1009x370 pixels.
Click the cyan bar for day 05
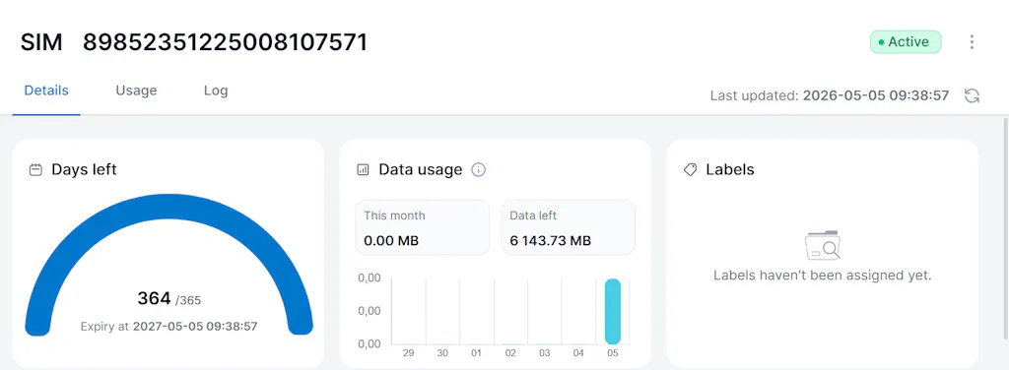(613, 312)
